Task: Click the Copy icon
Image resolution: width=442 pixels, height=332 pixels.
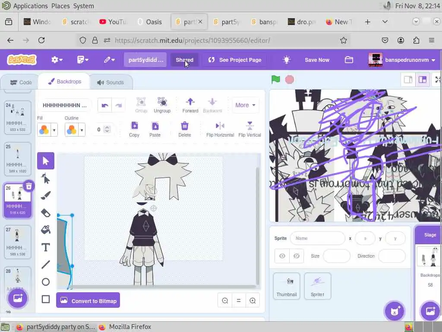Action: [134, 129]
